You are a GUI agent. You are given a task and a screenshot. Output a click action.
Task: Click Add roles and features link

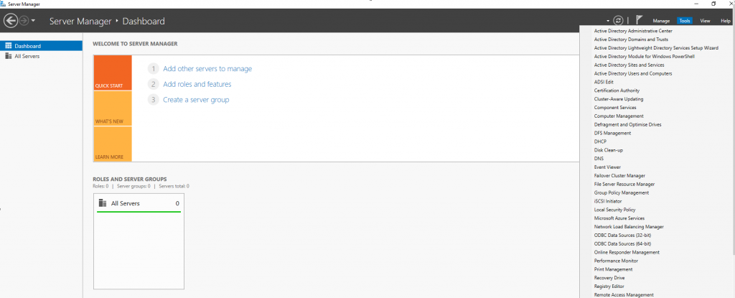(197, 84)
